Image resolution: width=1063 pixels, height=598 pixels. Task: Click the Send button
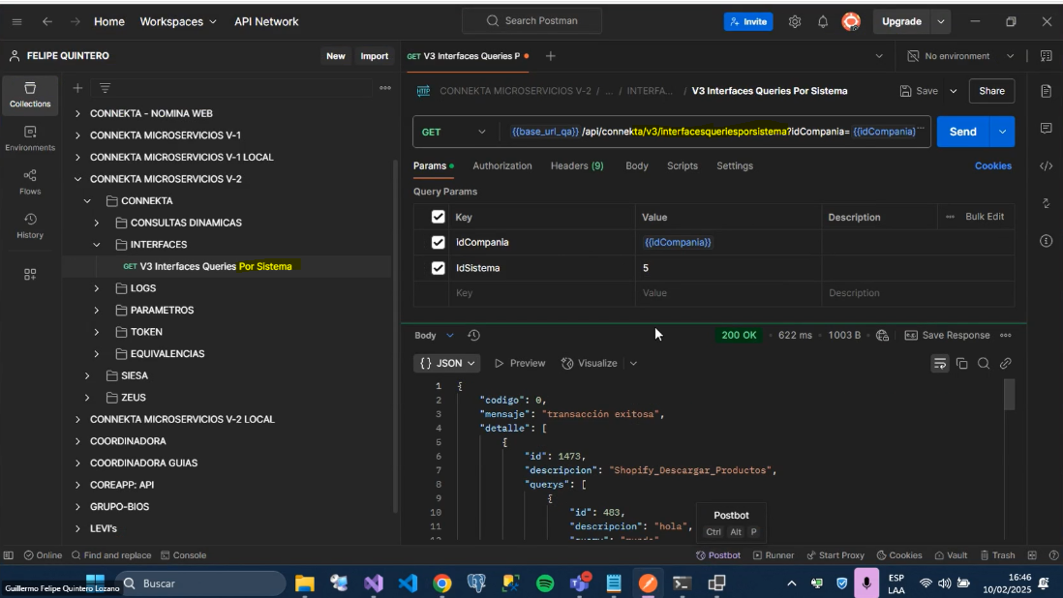click(x=962, y=132)
